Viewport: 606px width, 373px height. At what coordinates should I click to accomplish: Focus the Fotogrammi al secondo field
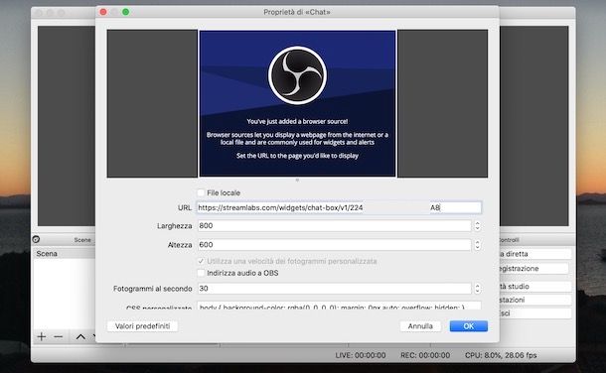coord(335,288)
